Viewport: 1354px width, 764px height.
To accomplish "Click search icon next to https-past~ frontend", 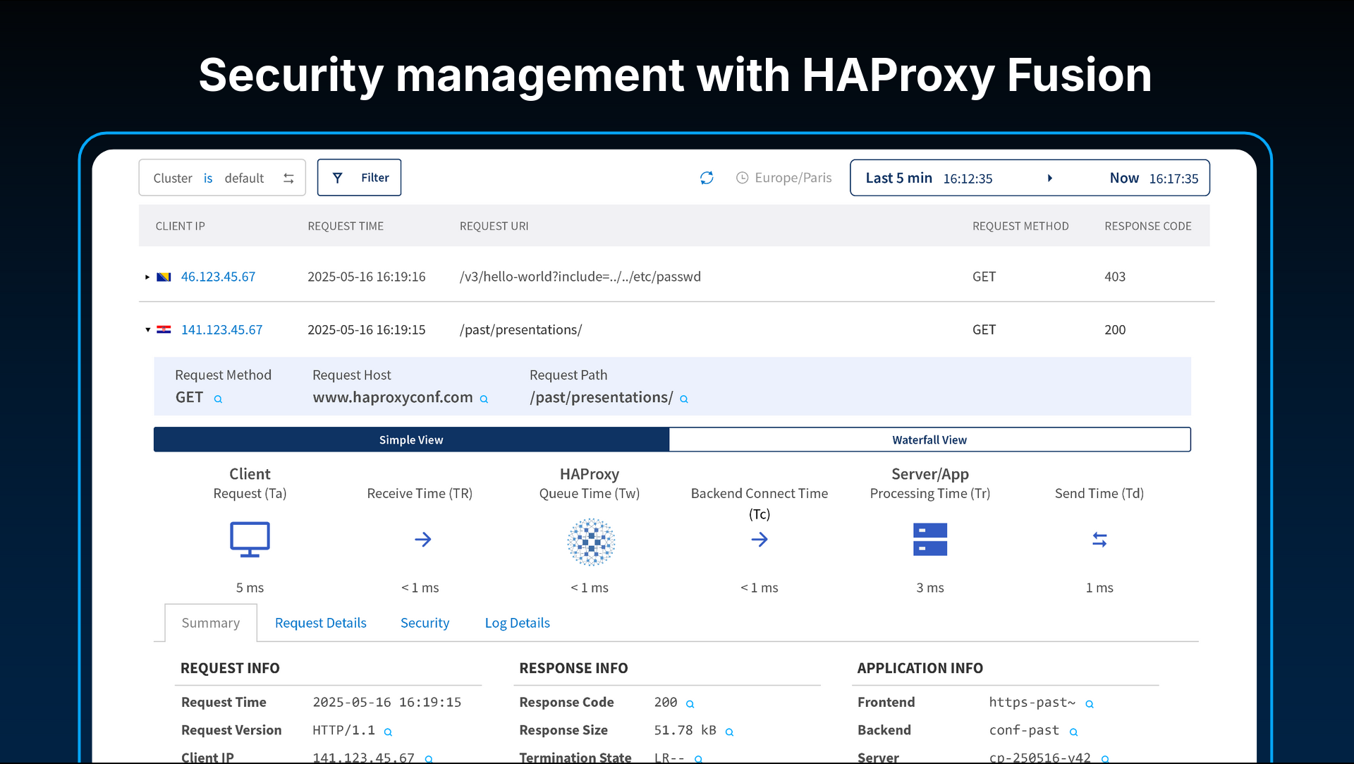I will click(x=1090, y=704).
